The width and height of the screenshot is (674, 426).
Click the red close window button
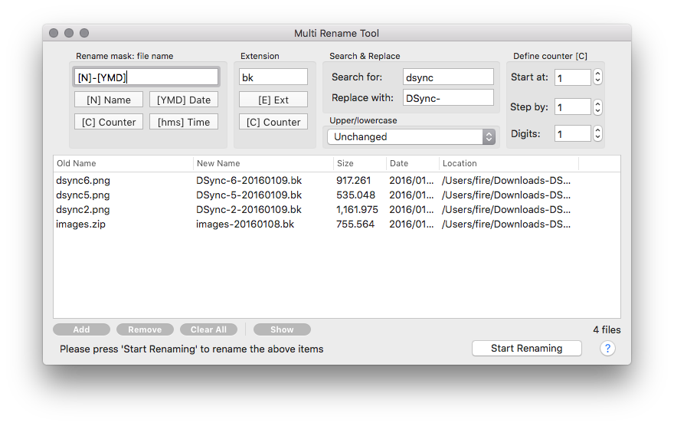point(54,33)
